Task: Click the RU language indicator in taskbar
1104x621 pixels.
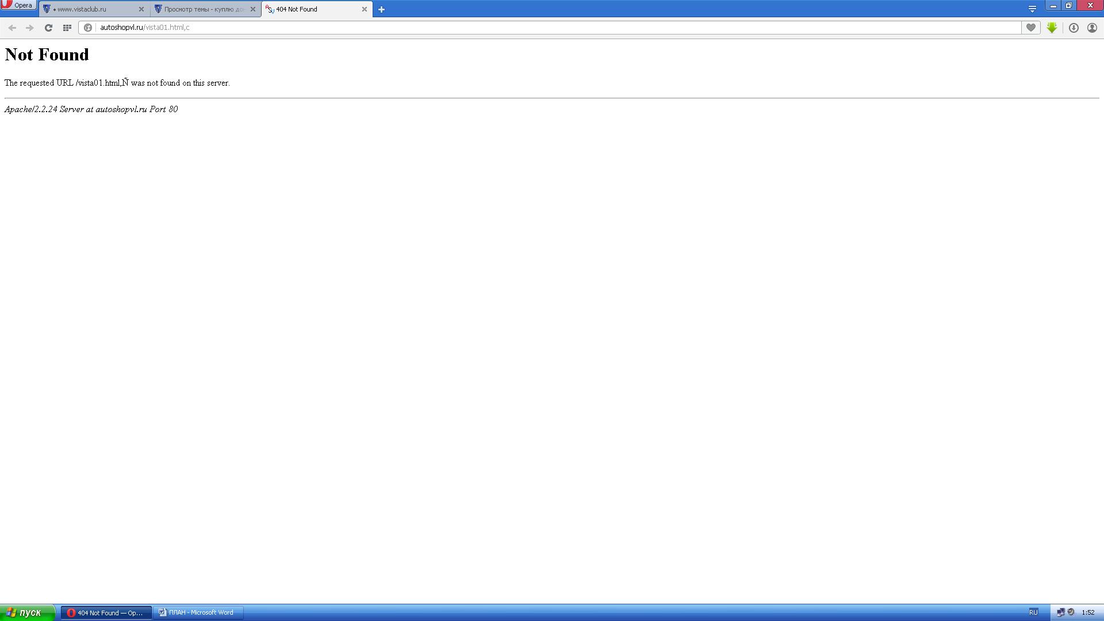Action: (x=1033, y=612)
